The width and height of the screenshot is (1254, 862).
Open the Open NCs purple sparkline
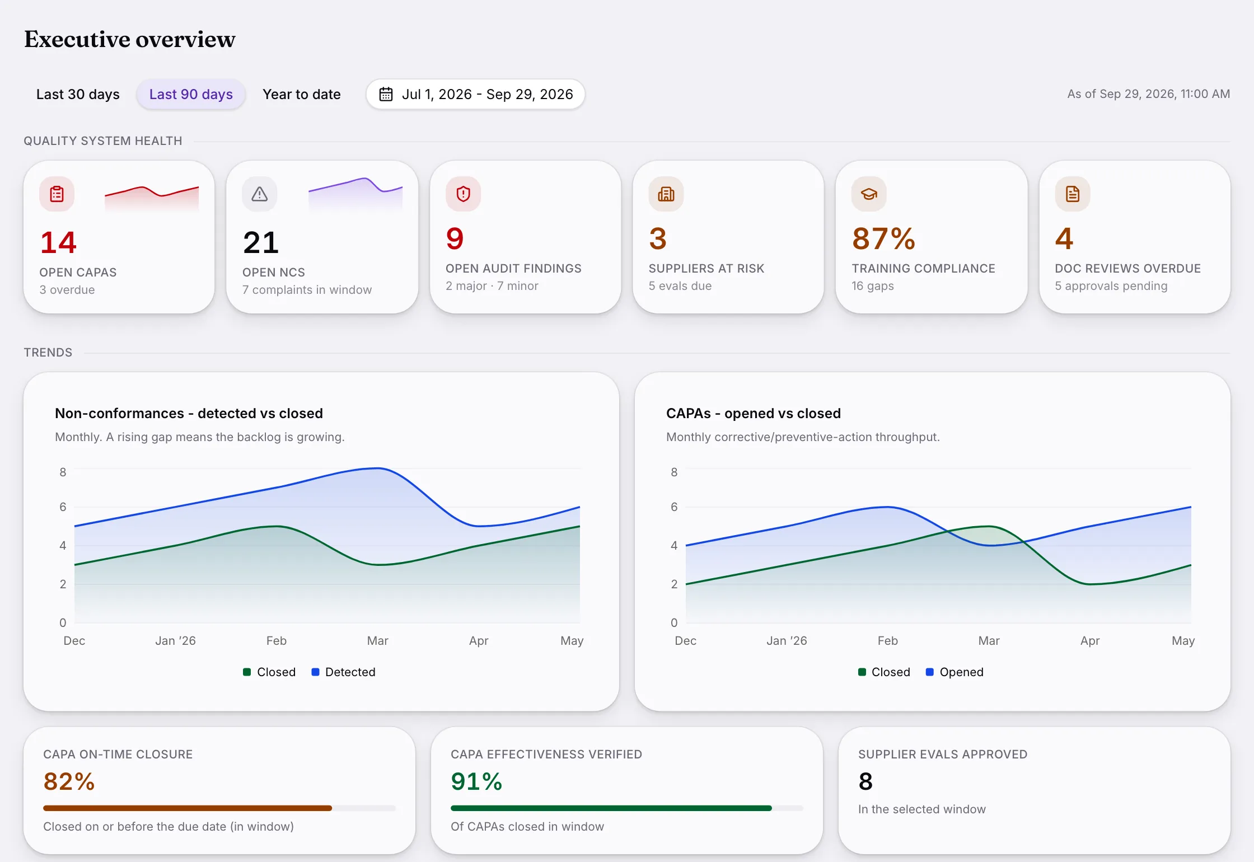click(x=355, y=195)
